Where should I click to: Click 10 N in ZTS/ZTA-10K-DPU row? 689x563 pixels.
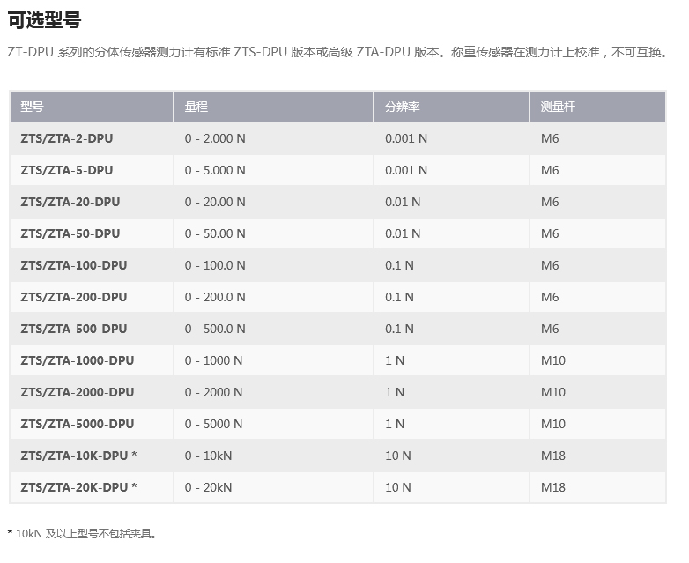point(398,456)
